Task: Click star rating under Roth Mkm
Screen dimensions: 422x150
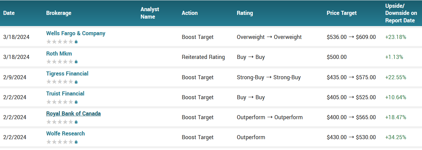Action: click(60, 62)
